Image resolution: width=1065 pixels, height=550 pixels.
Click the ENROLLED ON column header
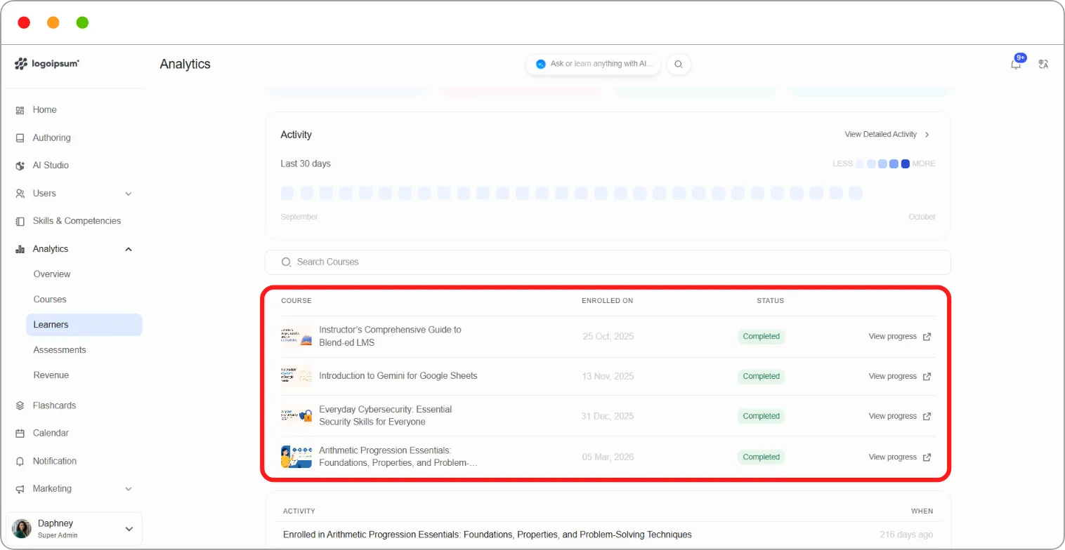click(608, 301)
